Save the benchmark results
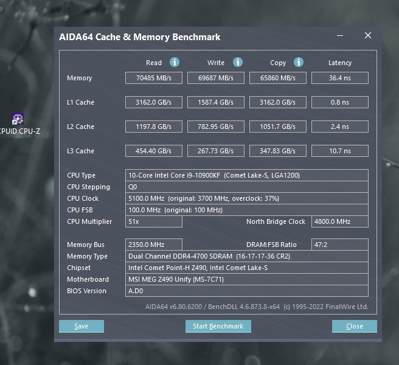This screenshot has width=399, height=365. (82, 326)
